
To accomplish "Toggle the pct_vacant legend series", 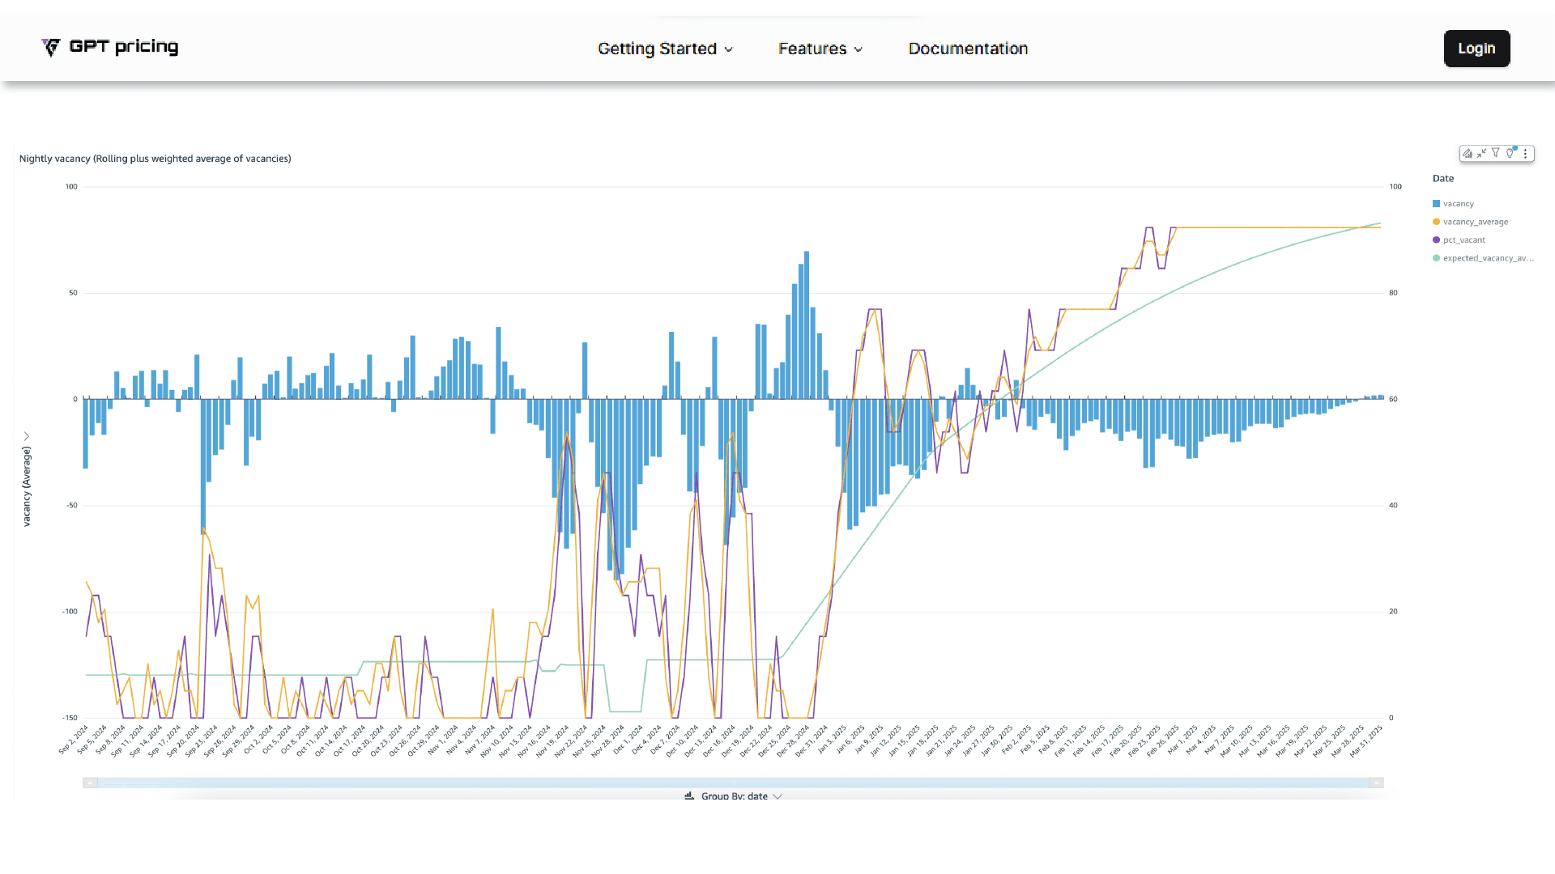I will pyautogui.click(x=1463, y=240).
